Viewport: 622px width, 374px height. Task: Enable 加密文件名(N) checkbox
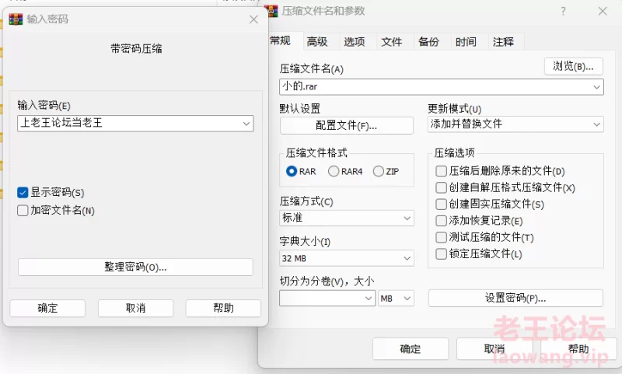(23, 210)
